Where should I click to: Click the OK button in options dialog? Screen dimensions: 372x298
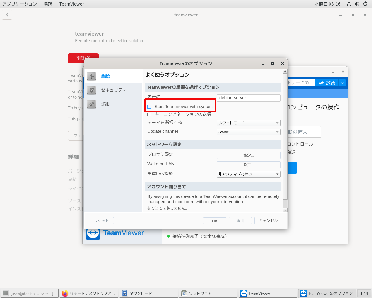214,221
